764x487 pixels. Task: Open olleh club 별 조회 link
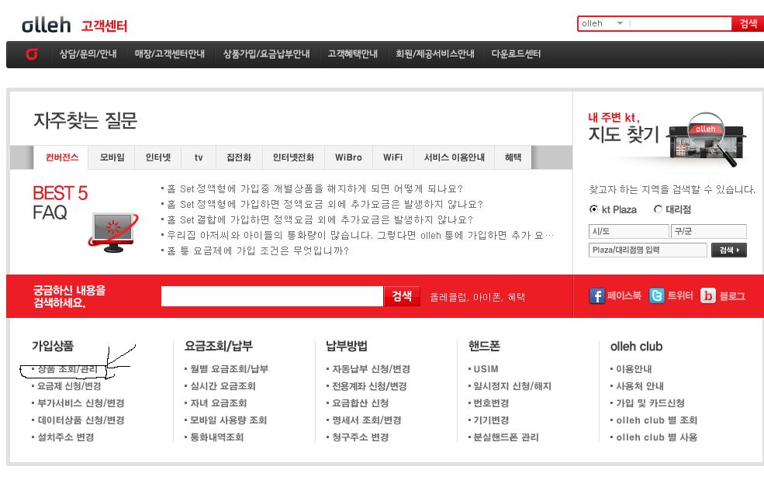[657, 420]
